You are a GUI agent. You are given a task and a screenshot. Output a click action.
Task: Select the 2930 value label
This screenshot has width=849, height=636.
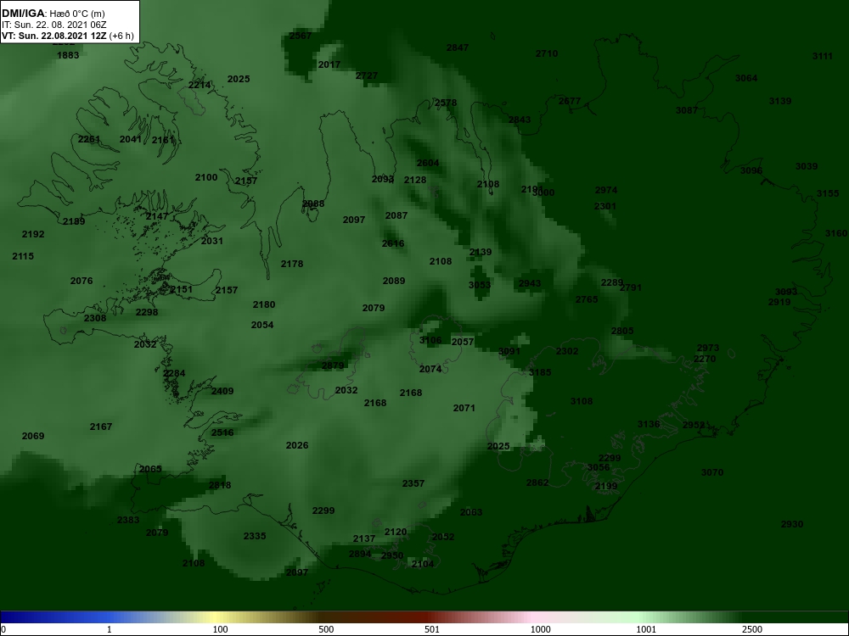792,525
